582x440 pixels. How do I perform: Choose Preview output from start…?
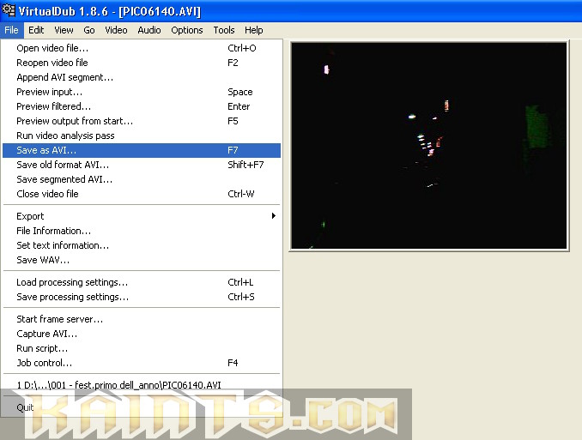tap(142, 121)
